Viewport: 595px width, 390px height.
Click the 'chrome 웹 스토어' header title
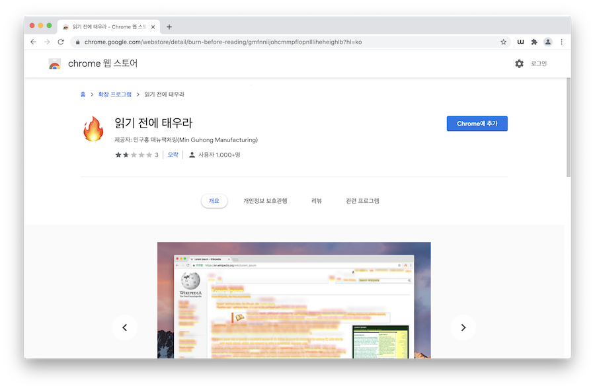(x=102, y=63)
